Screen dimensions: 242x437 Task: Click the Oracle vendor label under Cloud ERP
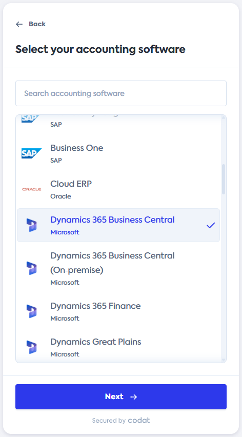coord(60,196)
